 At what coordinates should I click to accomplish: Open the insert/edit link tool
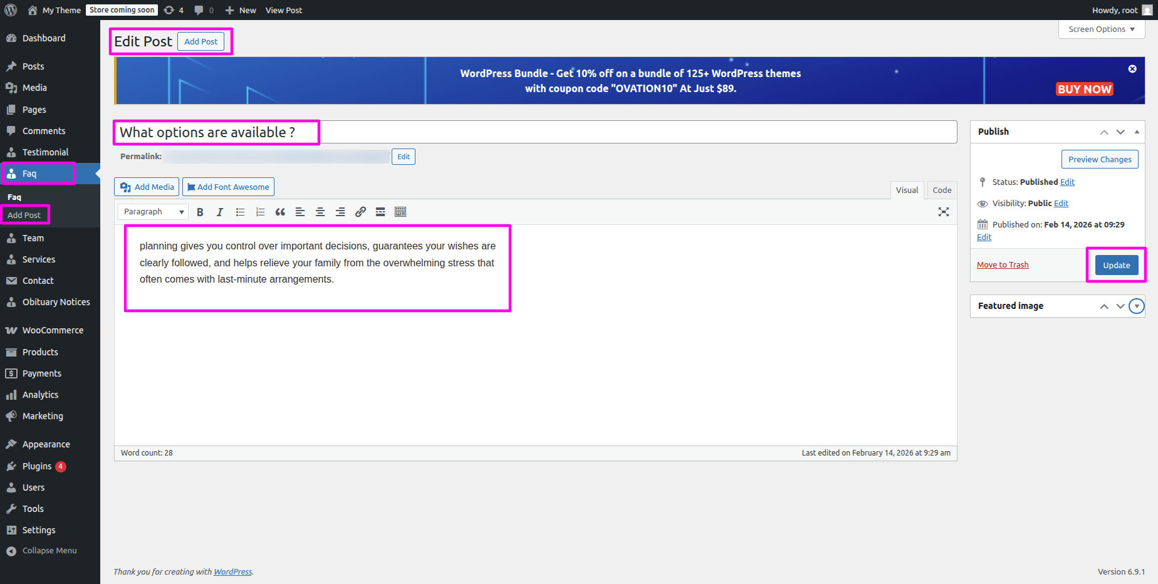pyautogui.click(x=360, y=212)
